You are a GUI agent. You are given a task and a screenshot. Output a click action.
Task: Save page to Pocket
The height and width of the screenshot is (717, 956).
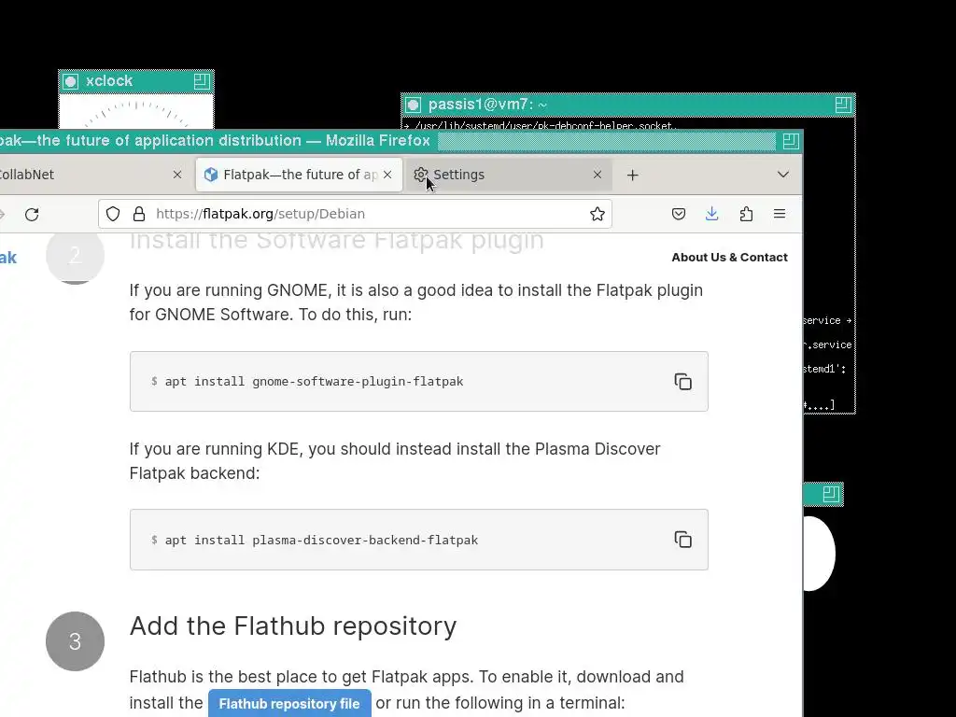[x=679, y=214]
